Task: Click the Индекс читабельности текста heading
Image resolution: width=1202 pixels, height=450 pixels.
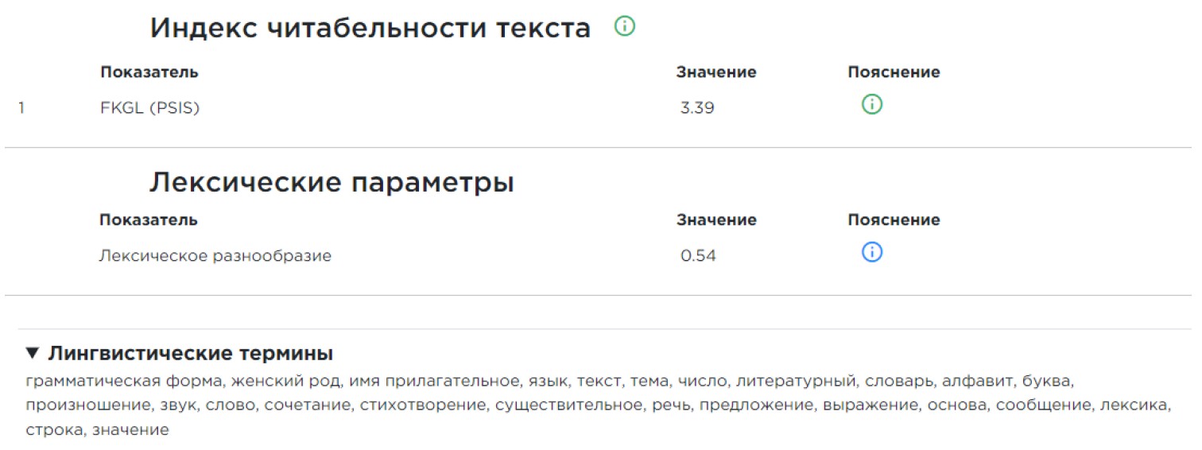Action: coord(370,29)
